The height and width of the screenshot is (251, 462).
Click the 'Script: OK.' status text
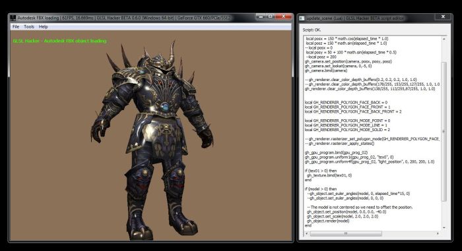point(312,30)
